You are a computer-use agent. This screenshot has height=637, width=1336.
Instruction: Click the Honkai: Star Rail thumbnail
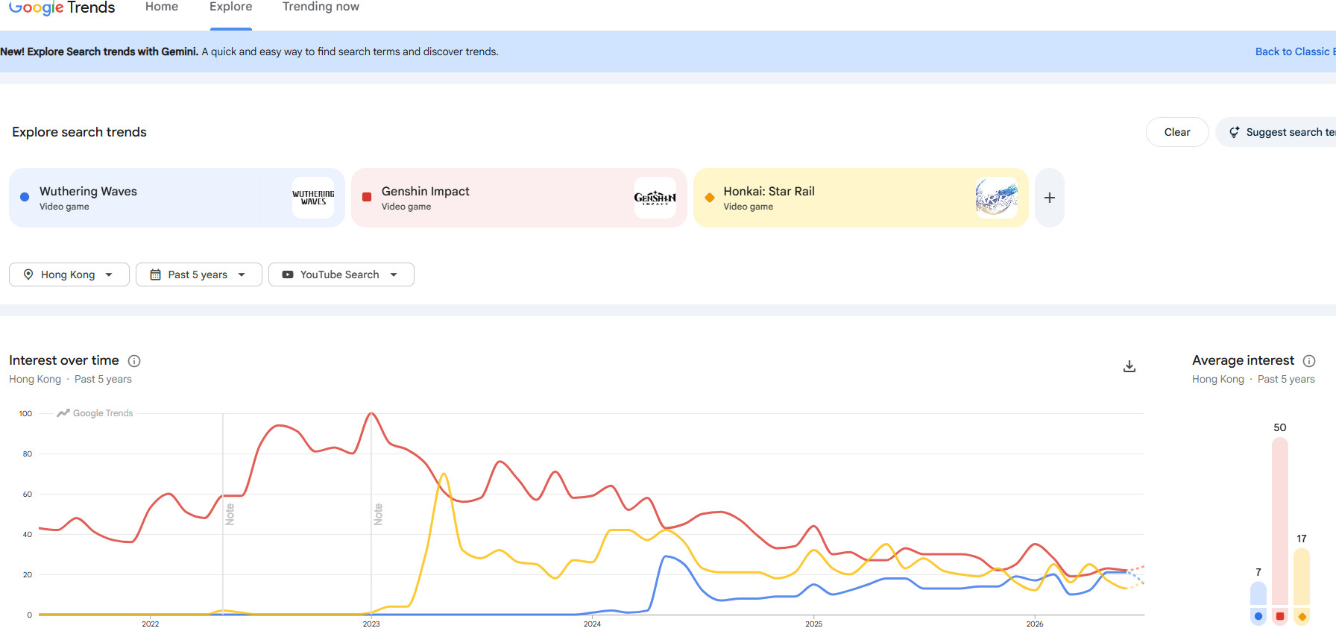coord(997,198)
